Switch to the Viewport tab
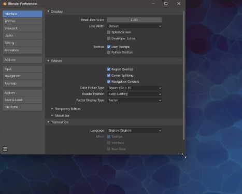 coord(22,28)
